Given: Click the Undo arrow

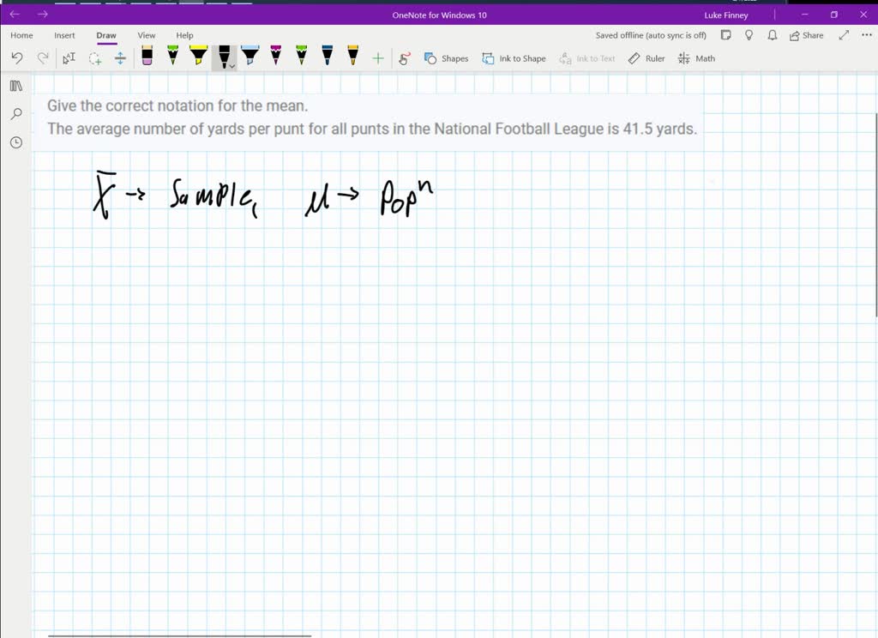Looking at the screenshot, I should pos(16,57).
